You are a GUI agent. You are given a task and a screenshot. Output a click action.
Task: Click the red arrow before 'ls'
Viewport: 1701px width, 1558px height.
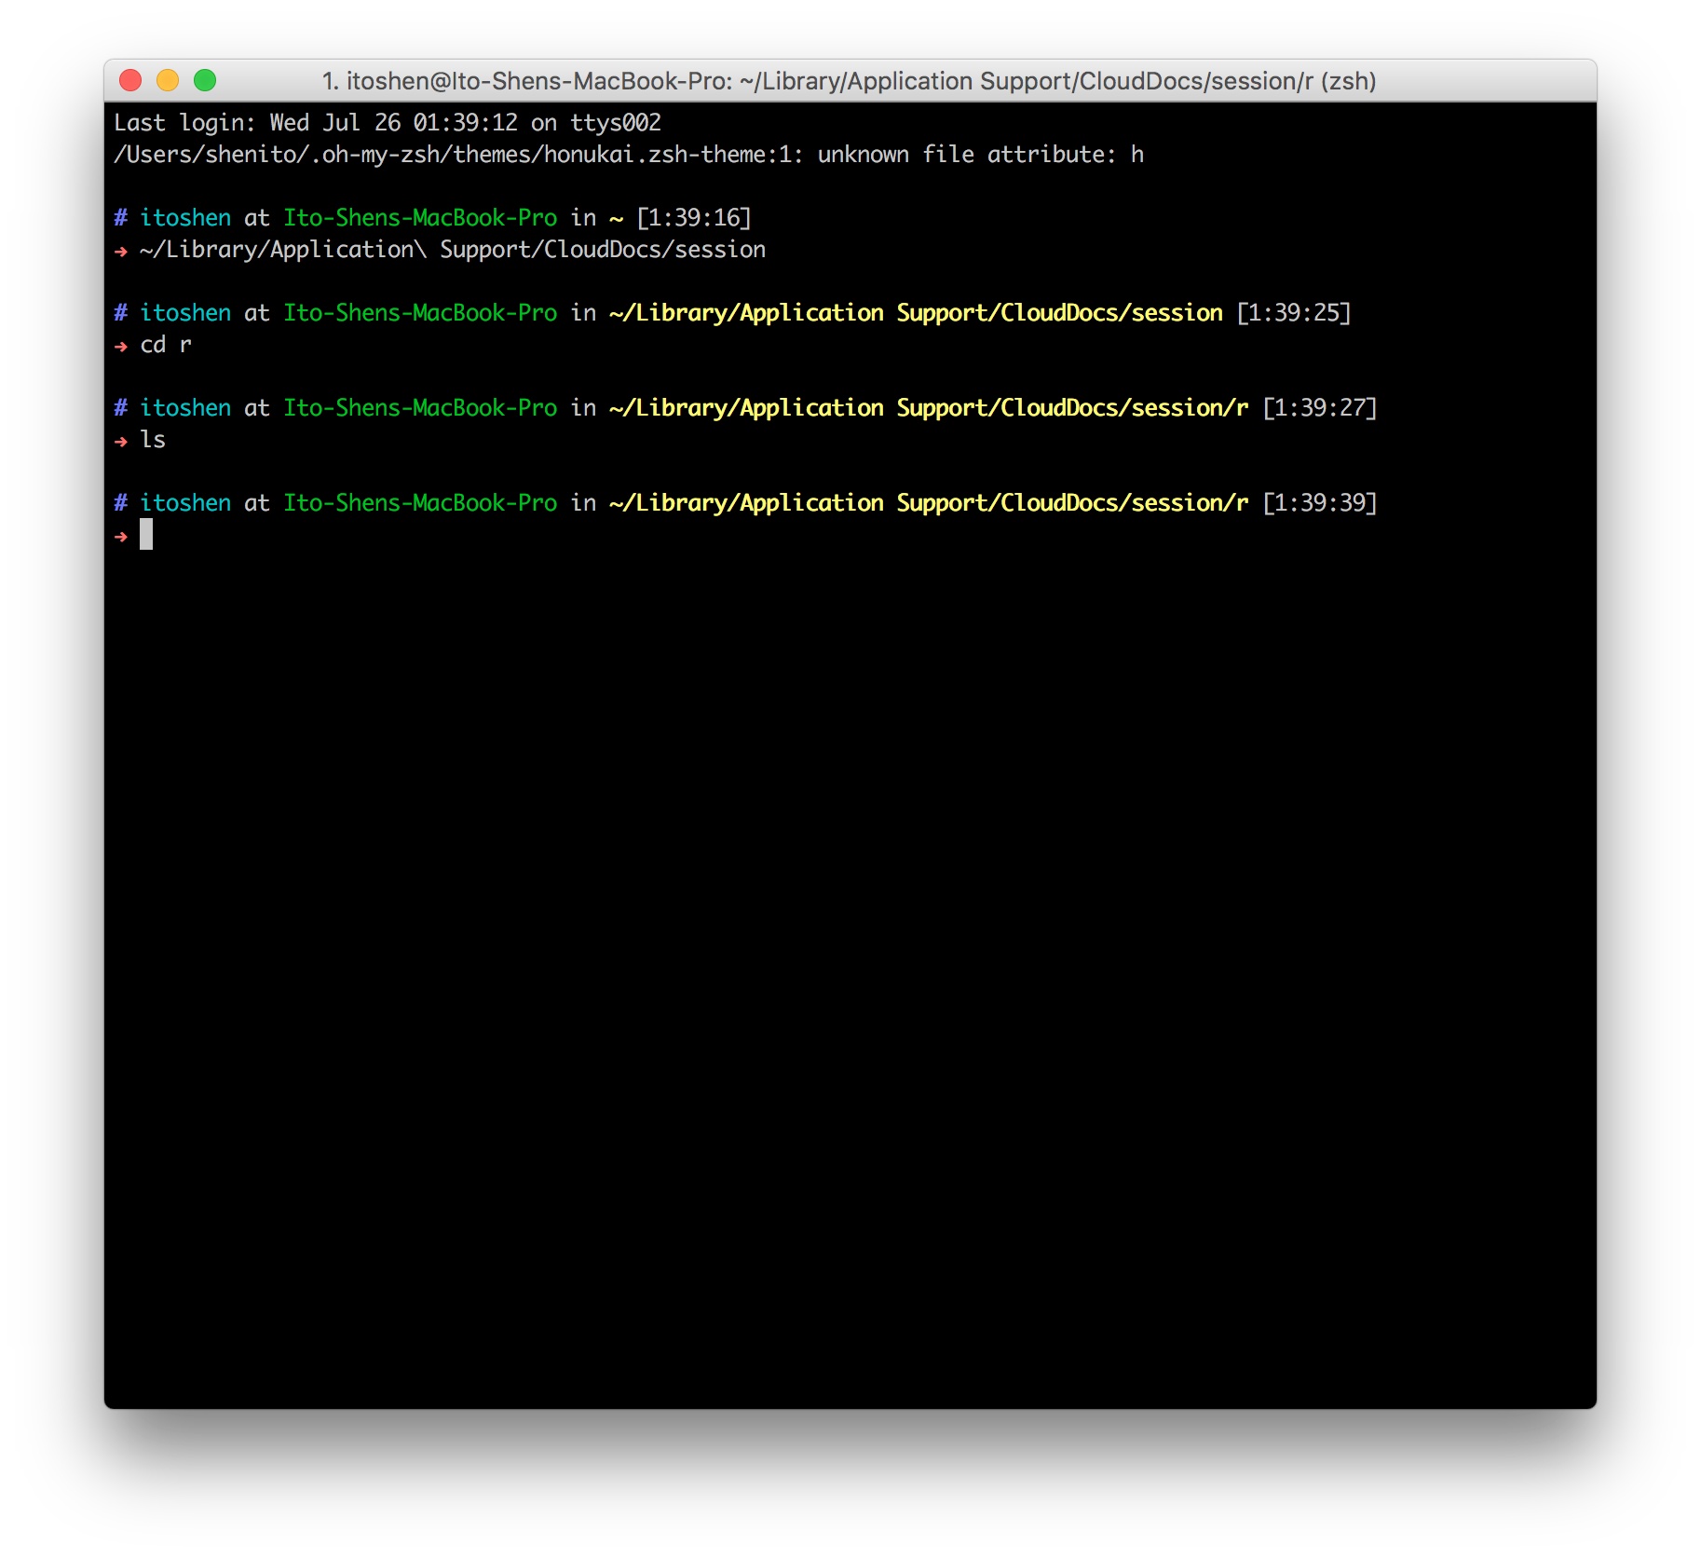(121, 442)
